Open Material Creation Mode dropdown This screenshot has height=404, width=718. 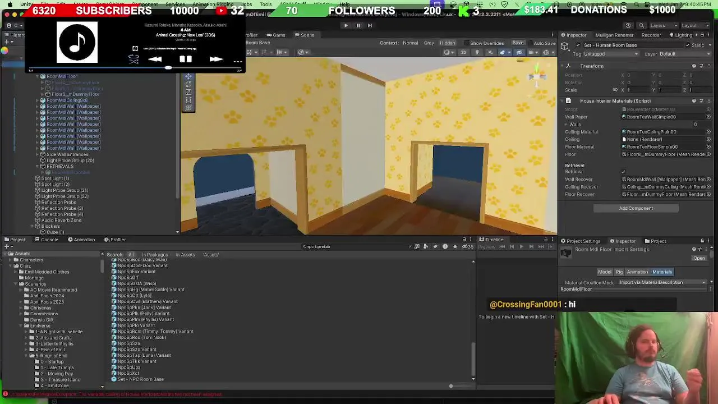(662, 283)
